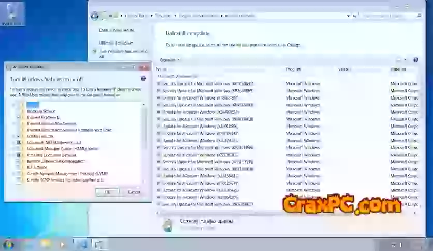Viewport: 433px width, 251px height.
Task: Open the Recycle Bin desktop icon
Action: 12,13
